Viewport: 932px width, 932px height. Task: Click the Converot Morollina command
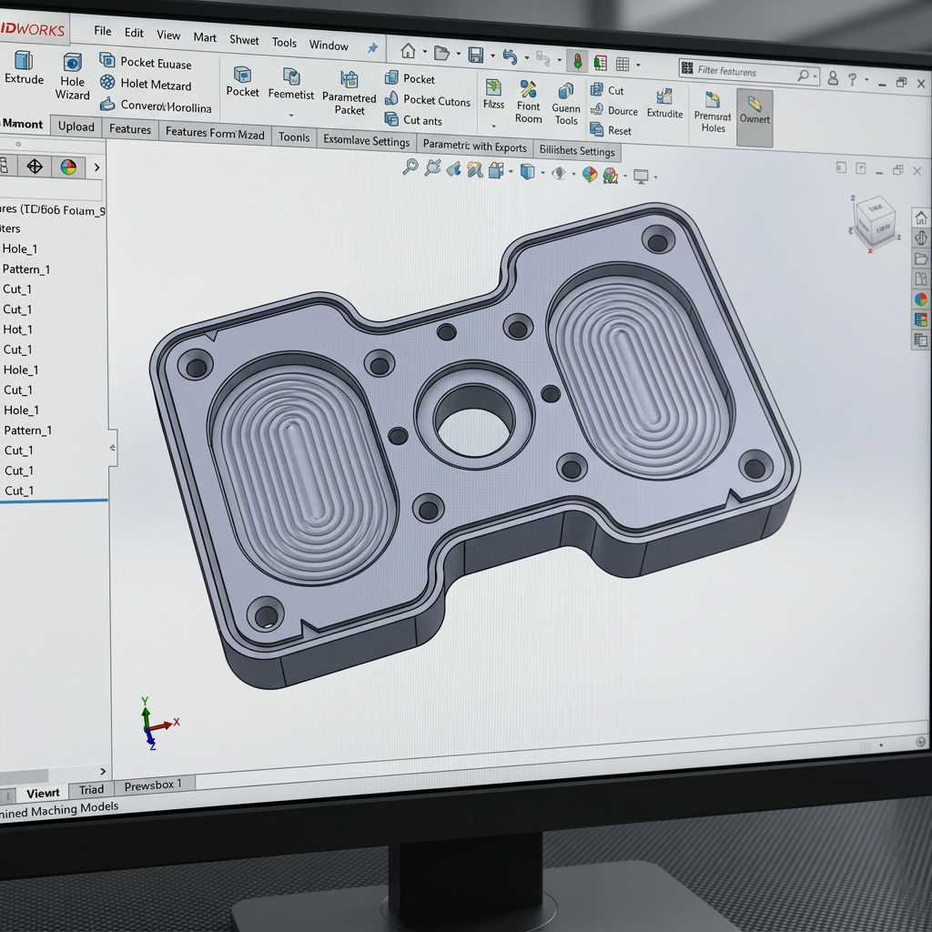click(157, 106)
